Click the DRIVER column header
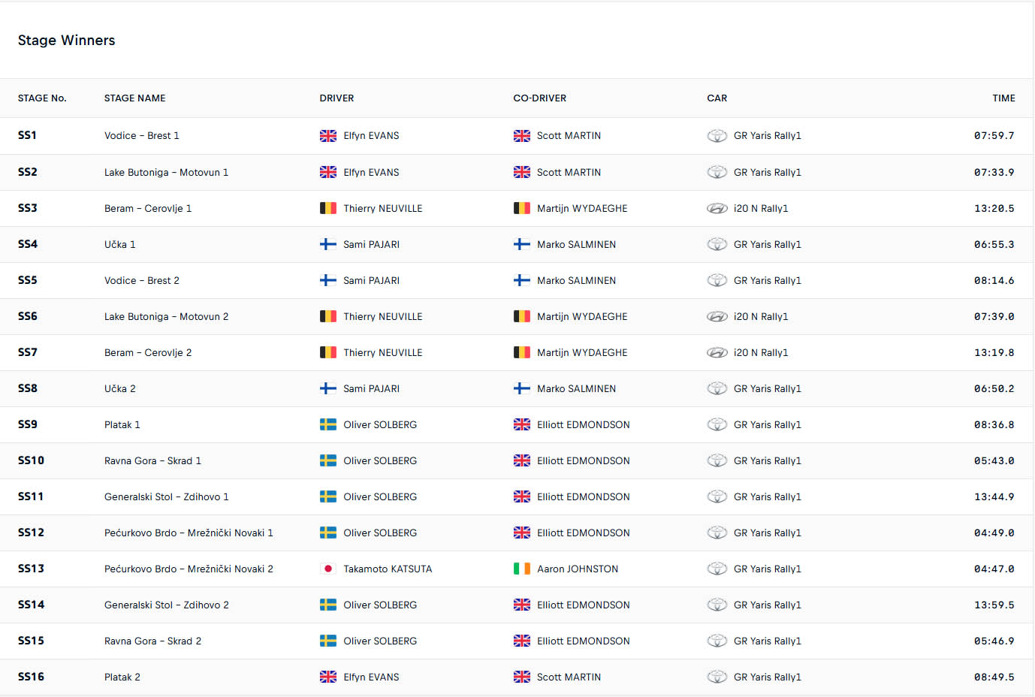This screenshot has width=1035, height=697. 336,98
